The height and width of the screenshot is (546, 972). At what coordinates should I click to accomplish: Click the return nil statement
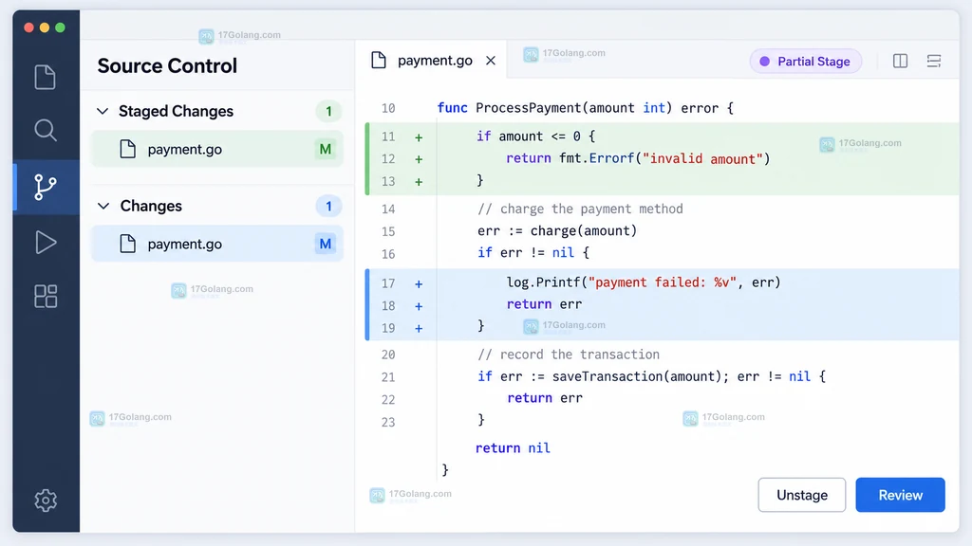(513, 448)
